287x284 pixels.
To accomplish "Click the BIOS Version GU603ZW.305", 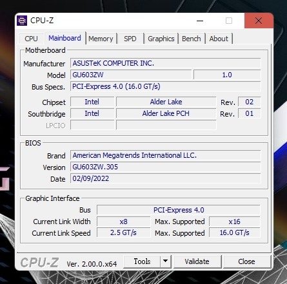I will tap(165, 167).
